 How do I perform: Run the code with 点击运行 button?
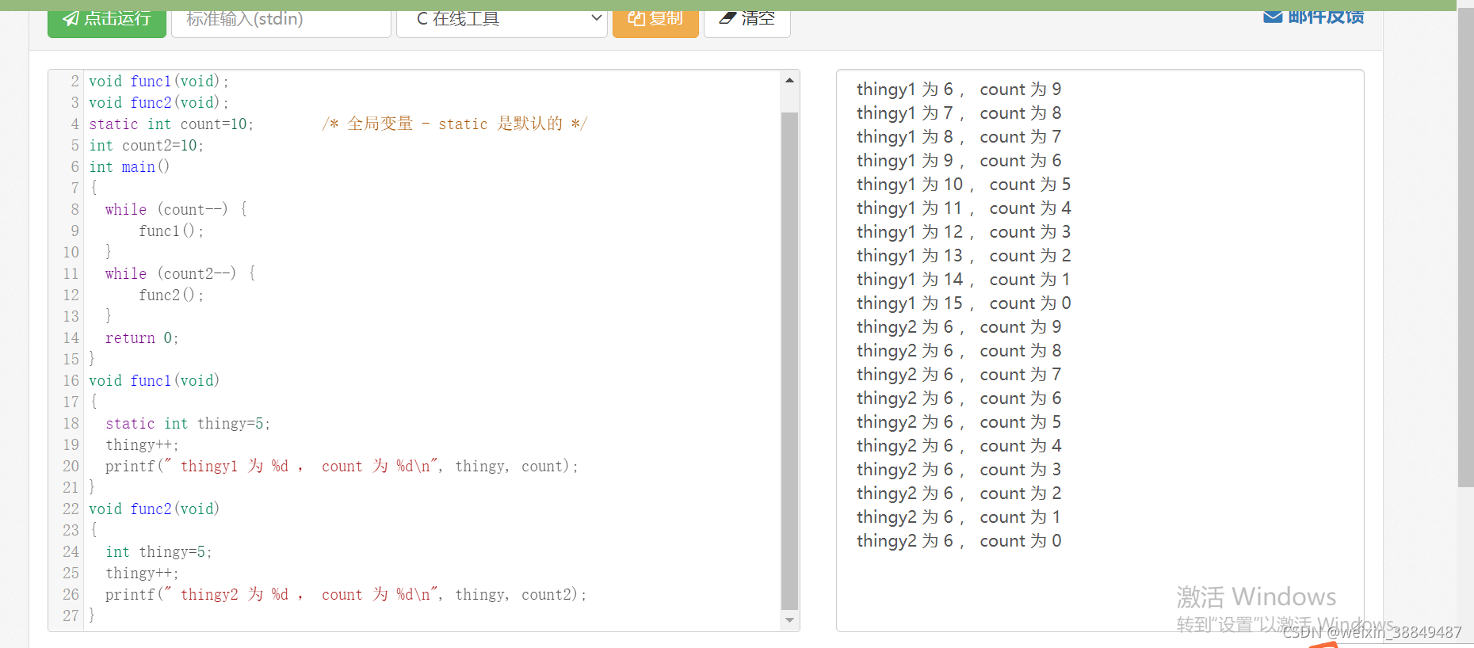coord(107,23)
